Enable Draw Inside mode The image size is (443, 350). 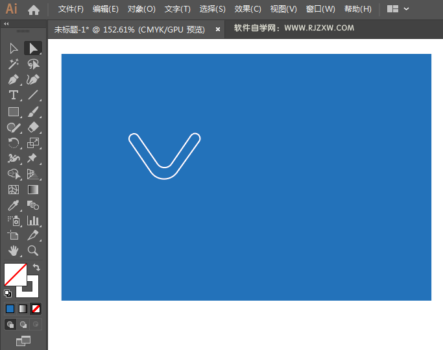coord(36,325)
